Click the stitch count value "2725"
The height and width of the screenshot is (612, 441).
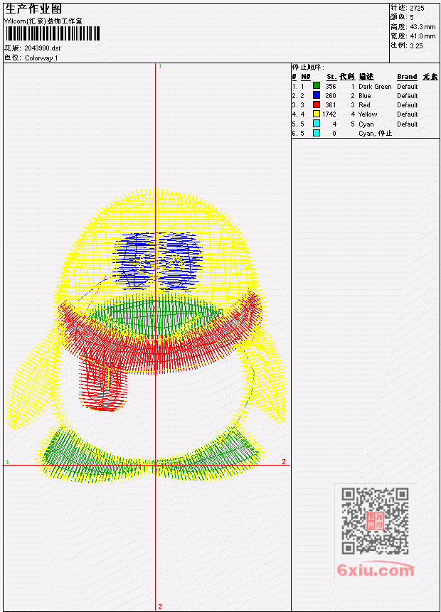coord(418,8)
